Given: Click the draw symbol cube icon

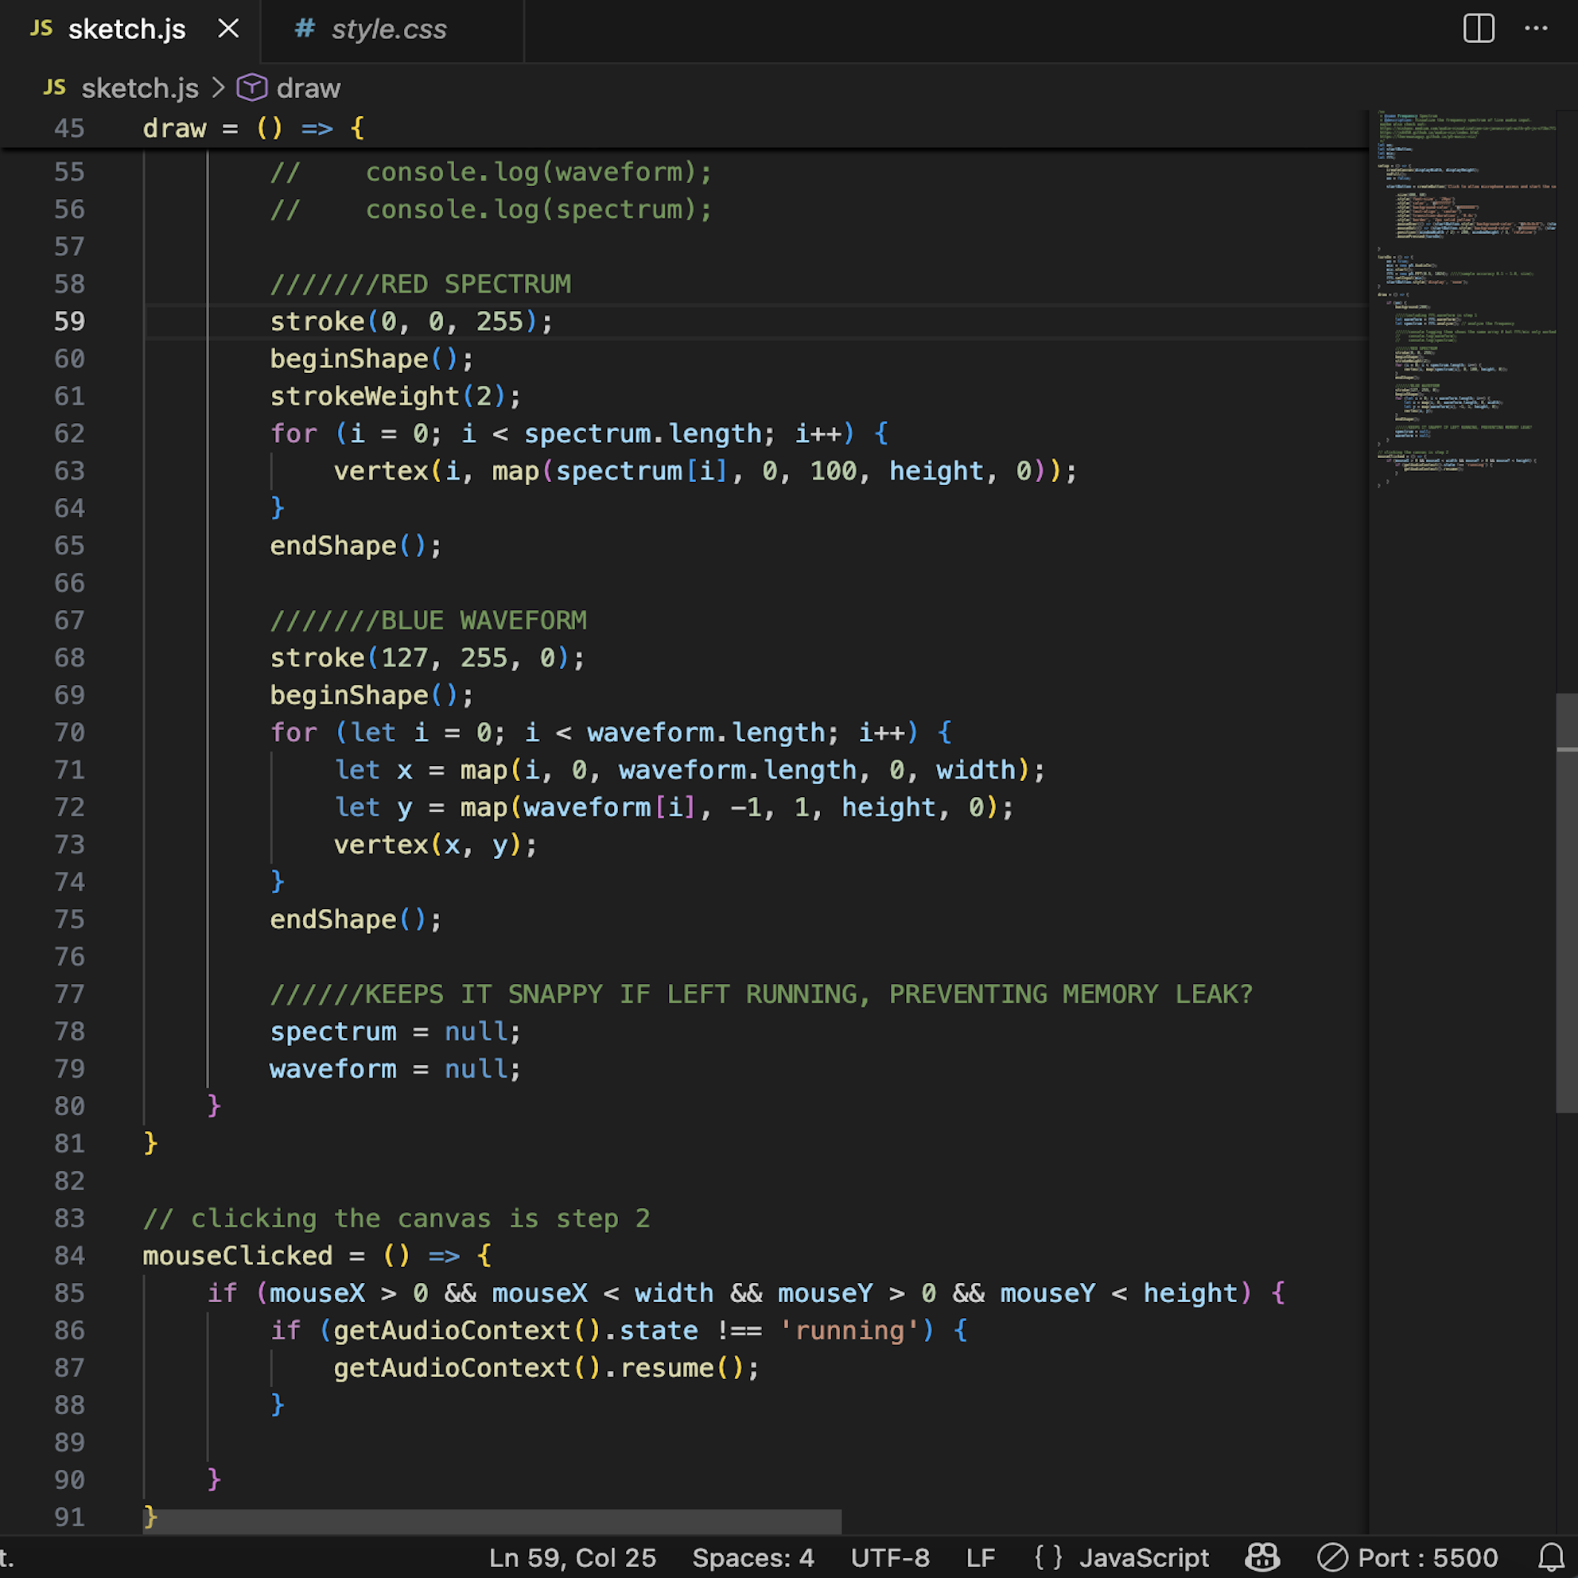Looking at the screenshot, I should pyautogui.click(x=251, y=87).
